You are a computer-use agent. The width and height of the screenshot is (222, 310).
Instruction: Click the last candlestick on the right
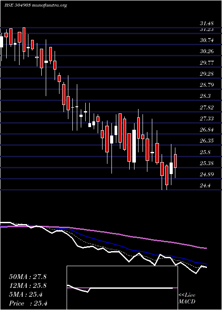pyautogui.click(x=175, y=161)
